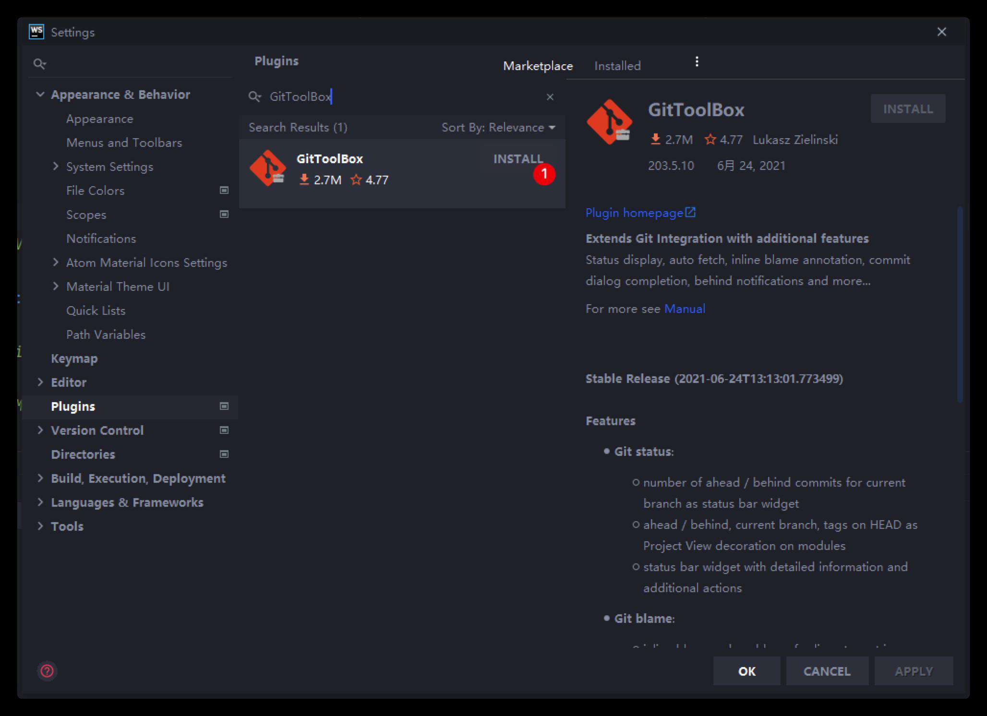The width and height of the screenshot is (987, 716).
Task: Click the Lukasz Zielinski author name
Action: point(795,140)
